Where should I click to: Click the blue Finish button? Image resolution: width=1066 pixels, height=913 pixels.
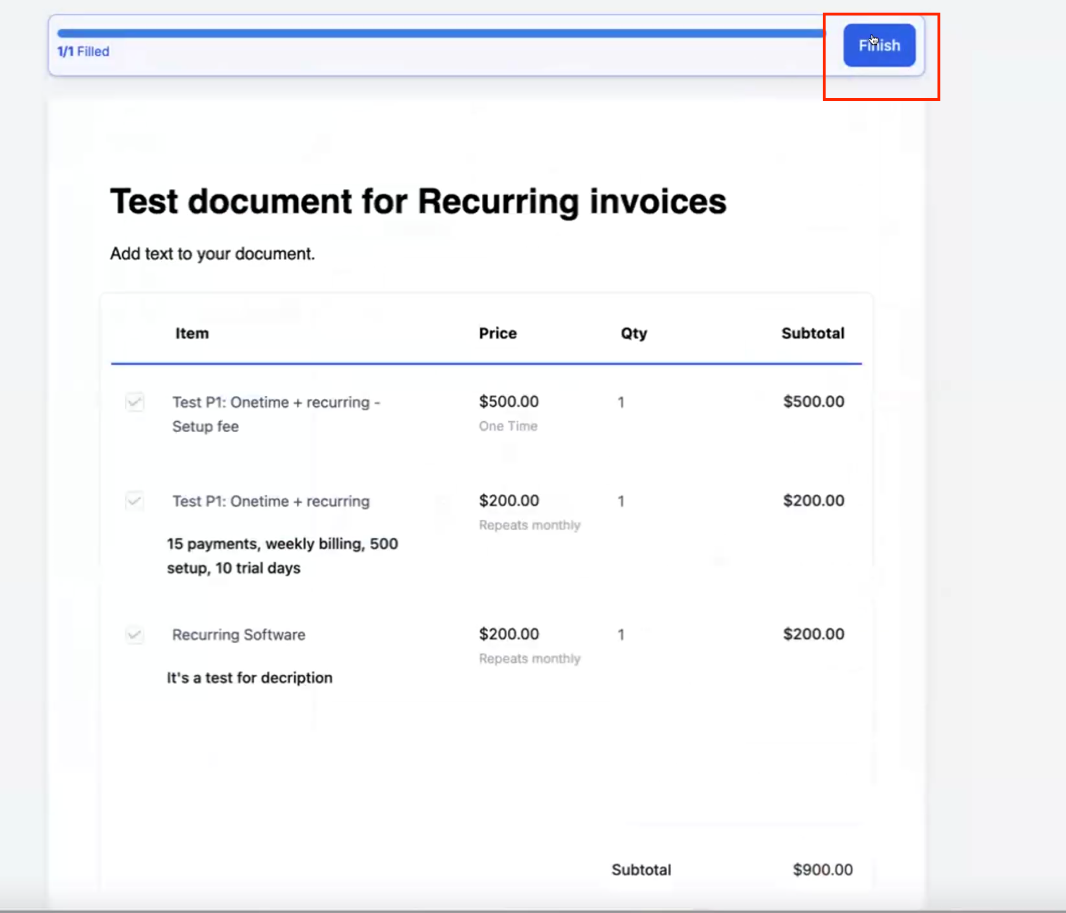878,45
